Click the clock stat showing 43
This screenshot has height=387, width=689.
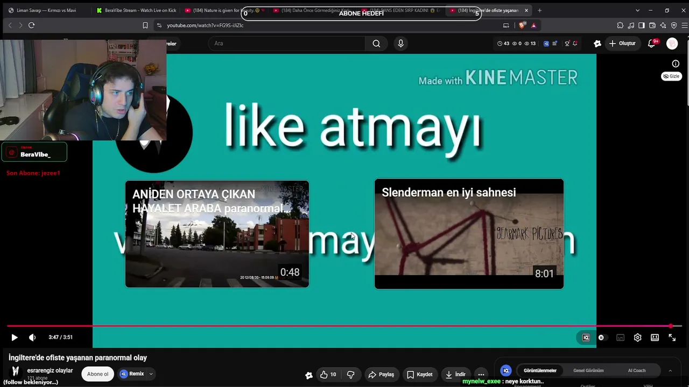click(x=503, y=44)
